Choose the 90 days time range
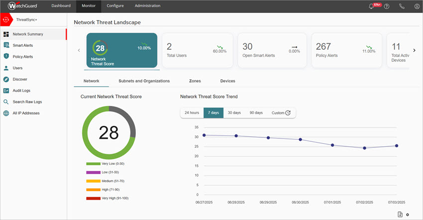The height and width of the screenshot is (220, 423). point(256,113)
